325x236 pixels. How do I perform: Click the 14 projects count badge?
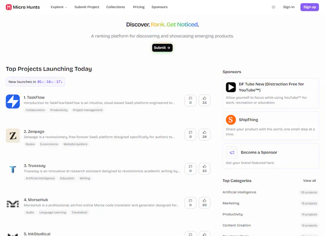pyautogui.click(x=309, y=214)
